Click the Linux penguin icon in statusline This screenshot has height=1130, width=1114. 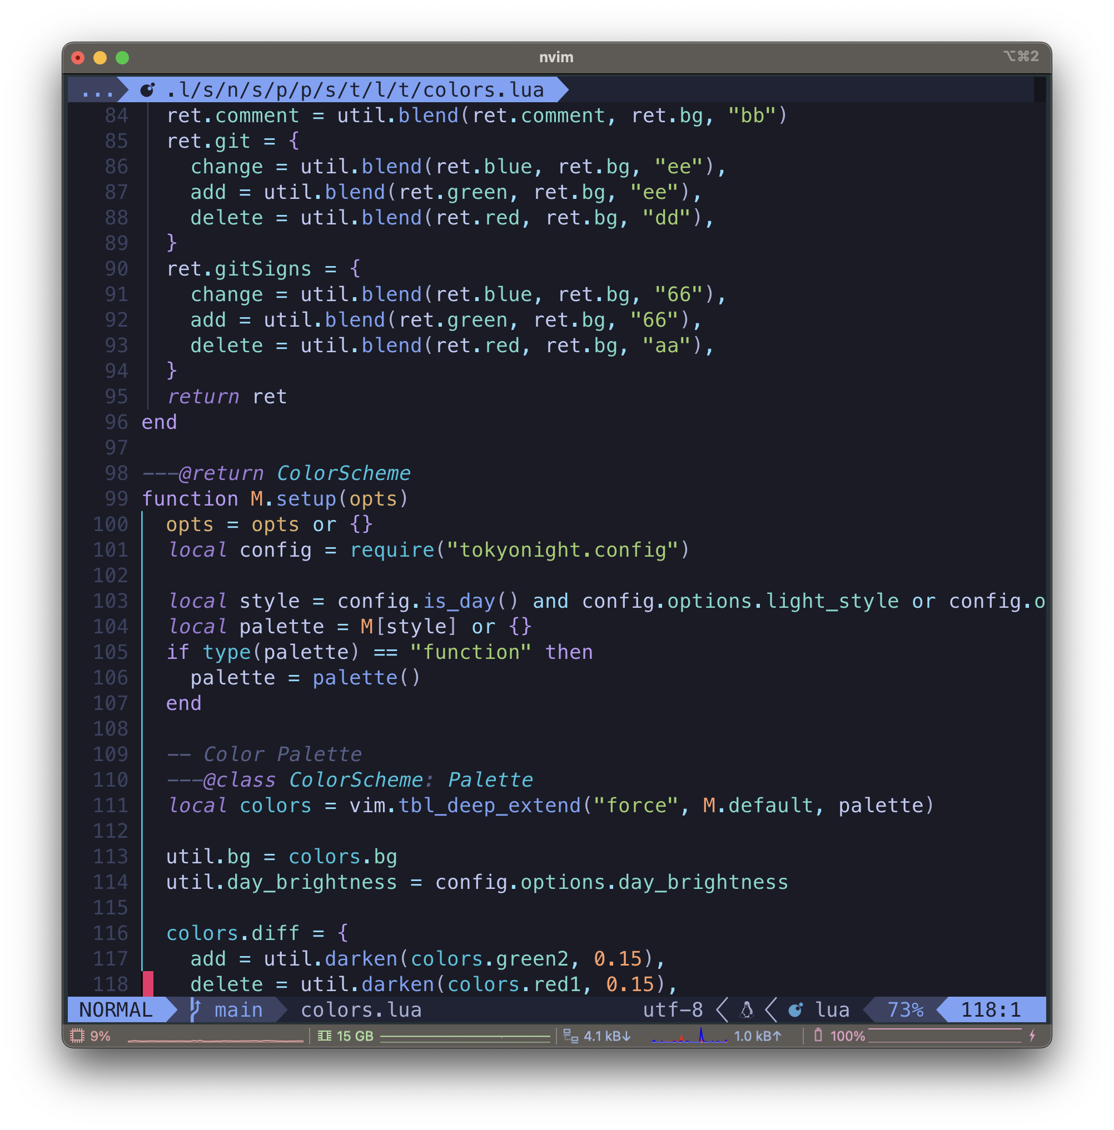747,1010
